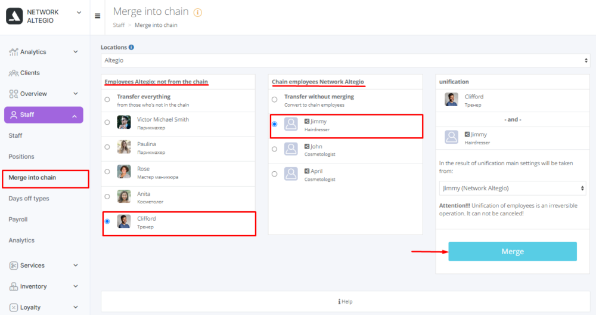This screenshot has width=596, height=315.
Task: Click the Rose name text
Action: pyautogui.click(x=143, y=169)
